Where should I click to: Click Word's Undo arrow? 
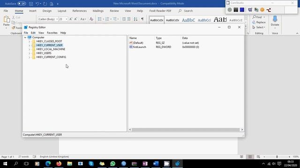[37, 4]
